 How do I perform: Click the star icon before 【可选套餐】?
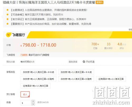pyautogui.click(x=8, y=15)
